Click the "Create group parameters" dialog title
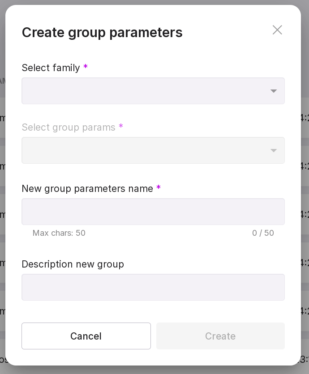Viewport: 309px width, 374px height. (x=102, y=32)
